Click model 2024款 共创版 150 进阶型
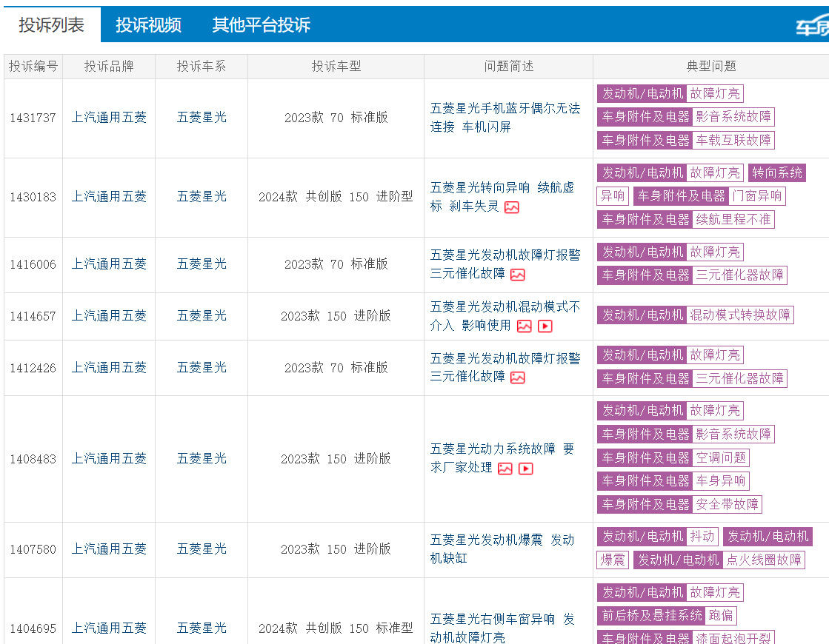The image size is (829, 644). [336, 196]
